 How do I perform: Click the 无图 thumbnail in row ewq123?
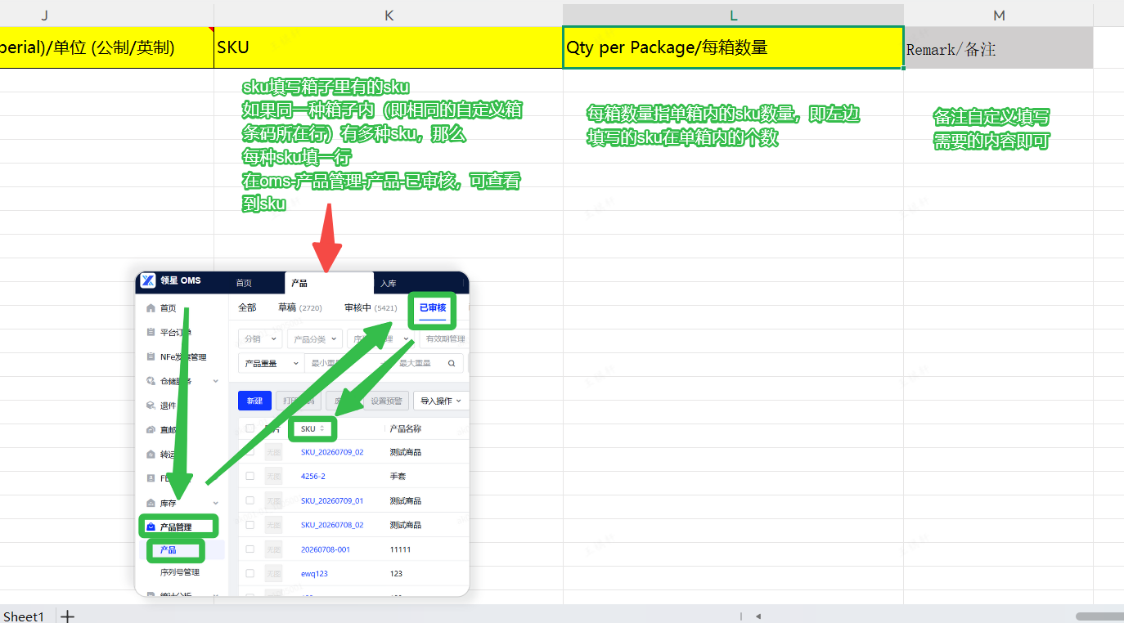point(273,573)
